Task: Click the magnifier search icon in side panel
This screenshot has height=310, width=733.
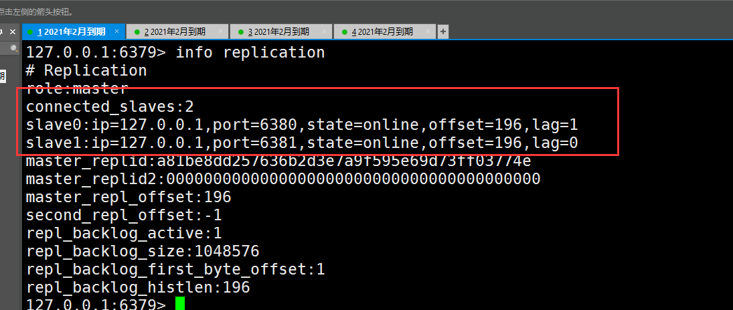Action: click(14, 48)
